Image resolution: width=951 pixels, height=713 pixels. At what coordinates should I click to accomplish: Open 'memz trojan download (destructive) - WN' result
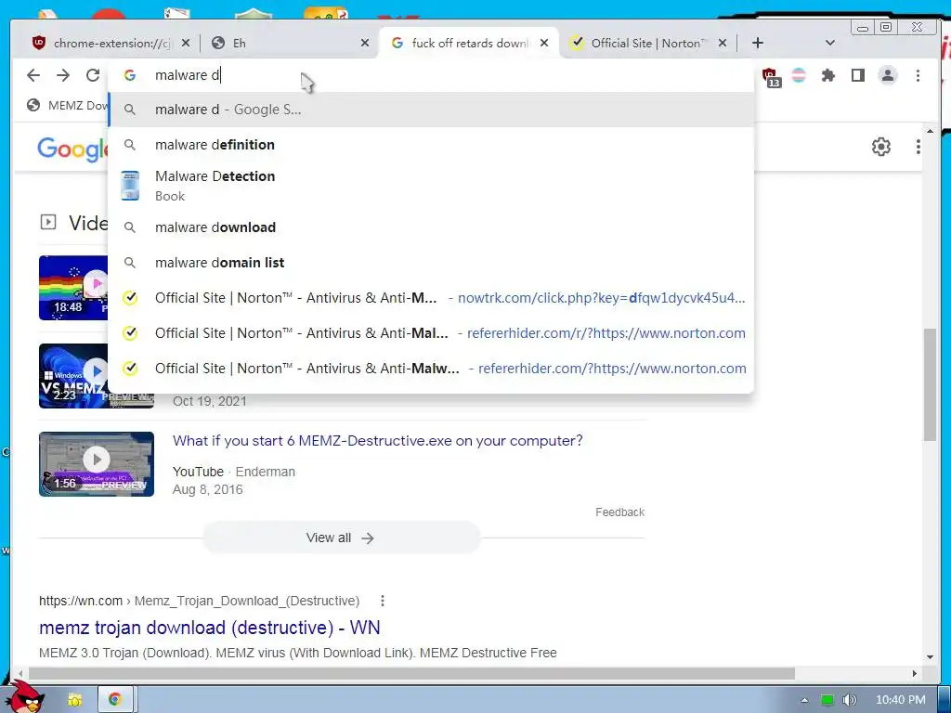[209, 628]
